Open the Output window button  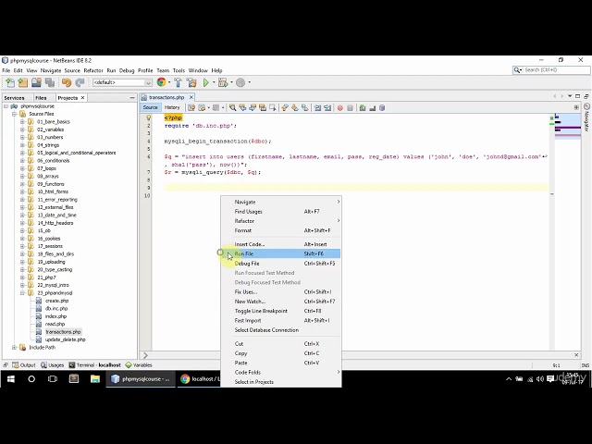pyautogui.click(x=24, y=365)
